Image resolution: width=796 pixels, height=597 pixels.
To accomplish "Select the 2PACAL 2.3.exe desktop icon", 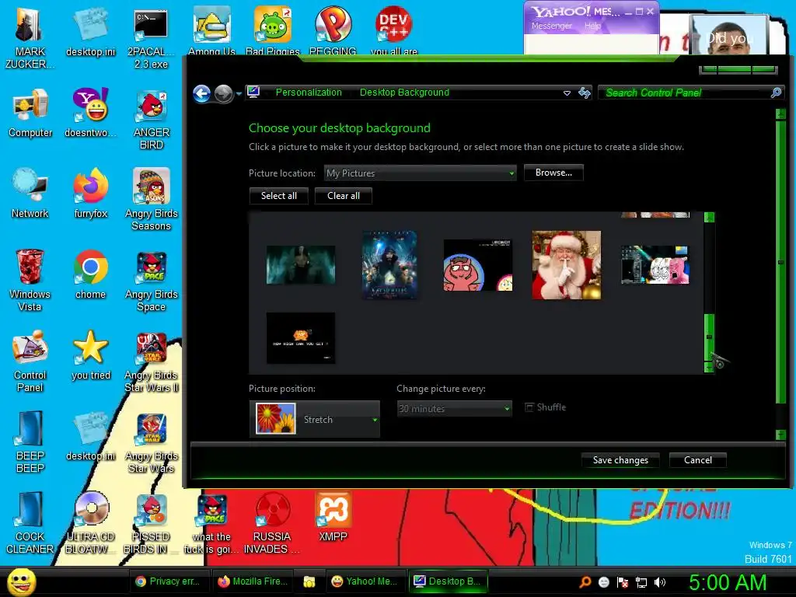I will (151, 39).
